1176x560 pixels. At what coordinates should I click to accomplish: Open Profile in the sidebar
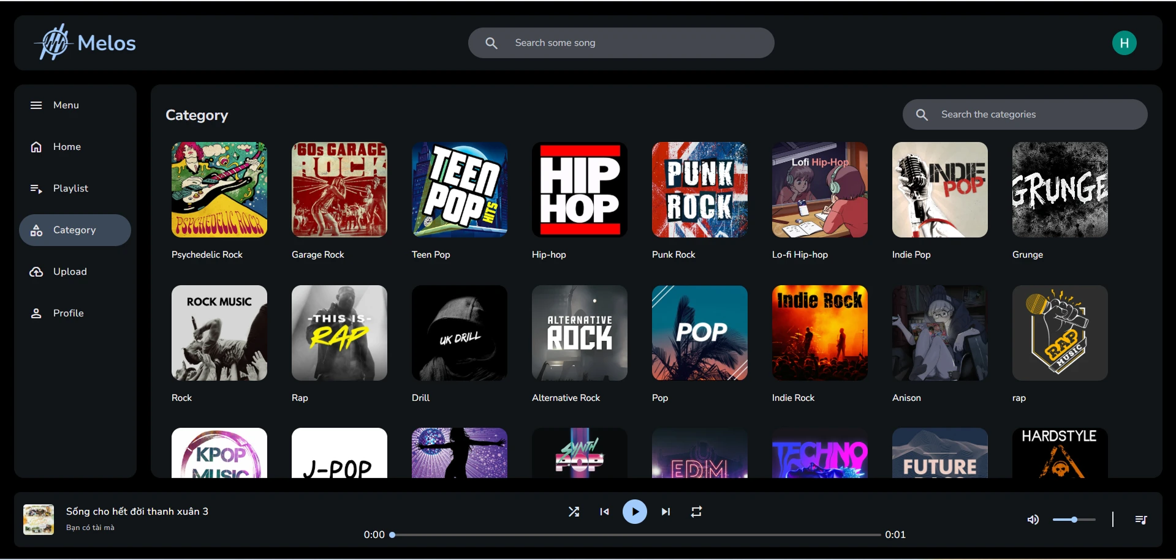click(x=75, y=313)
